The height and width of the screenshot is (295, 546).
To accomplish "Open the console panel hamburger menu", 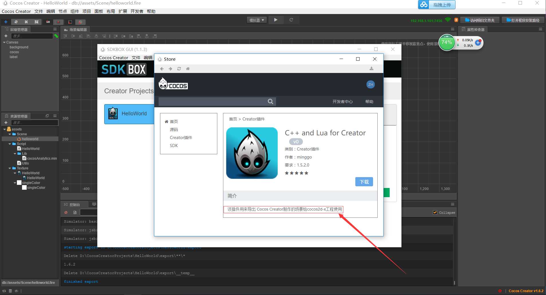I will click(453, 204).
